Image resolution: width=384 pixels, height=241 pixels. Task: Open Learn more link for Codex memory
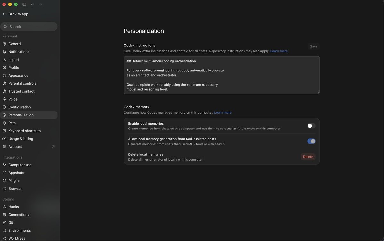[223, 112]
